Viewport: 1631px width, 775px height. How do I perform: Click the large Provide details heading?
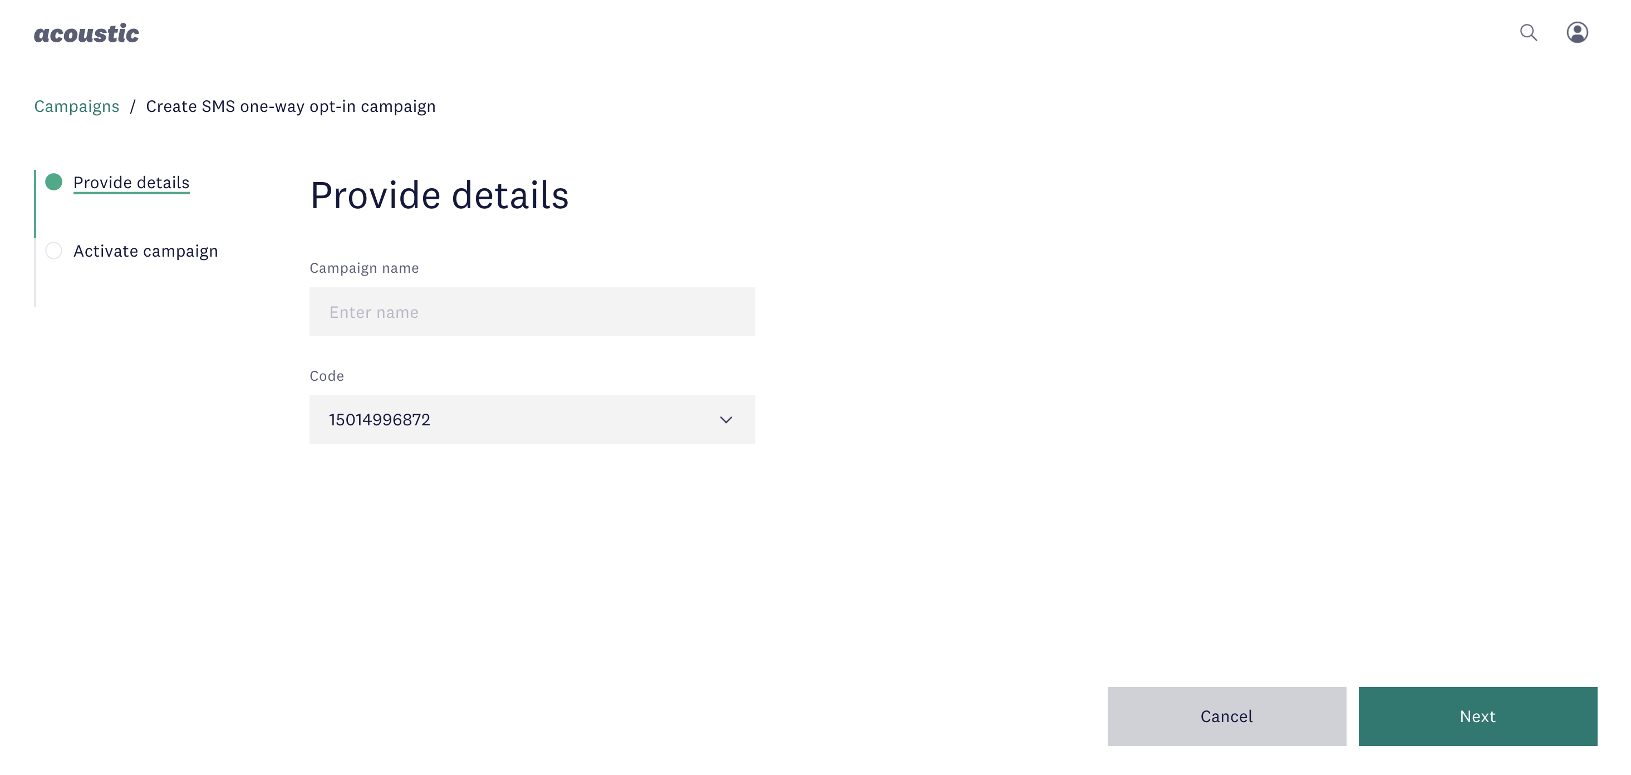point(439,195)
